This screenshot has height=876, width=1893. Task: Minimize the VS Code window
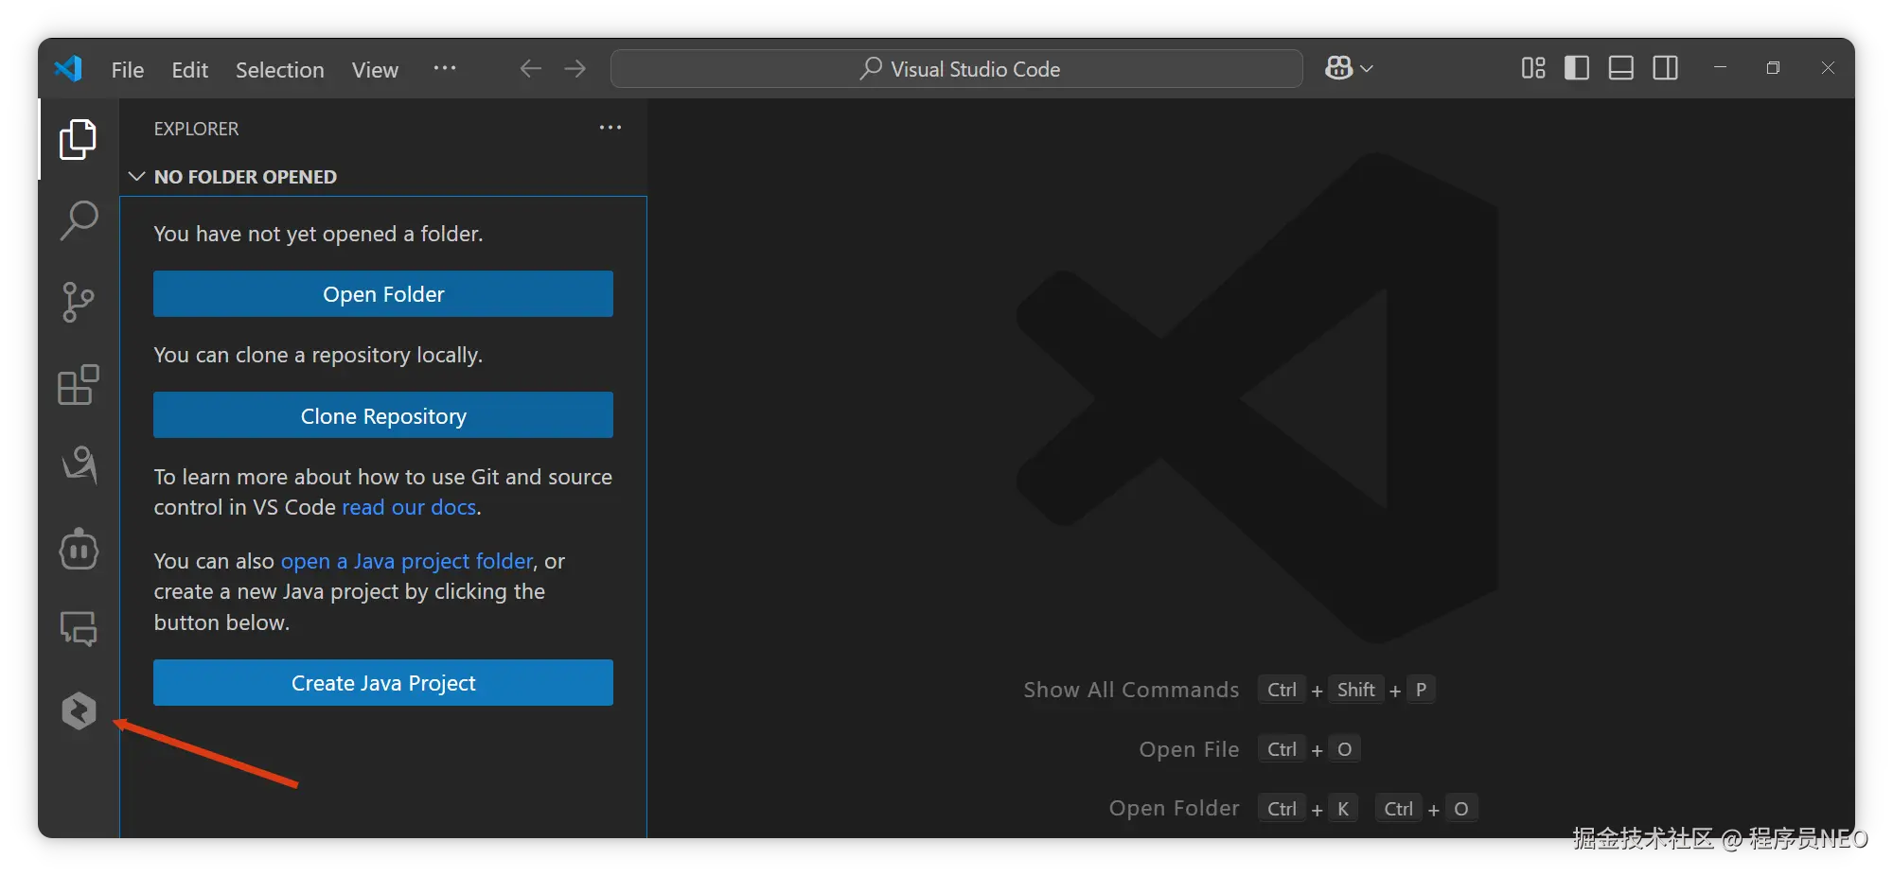click(x=1721, y=68)
